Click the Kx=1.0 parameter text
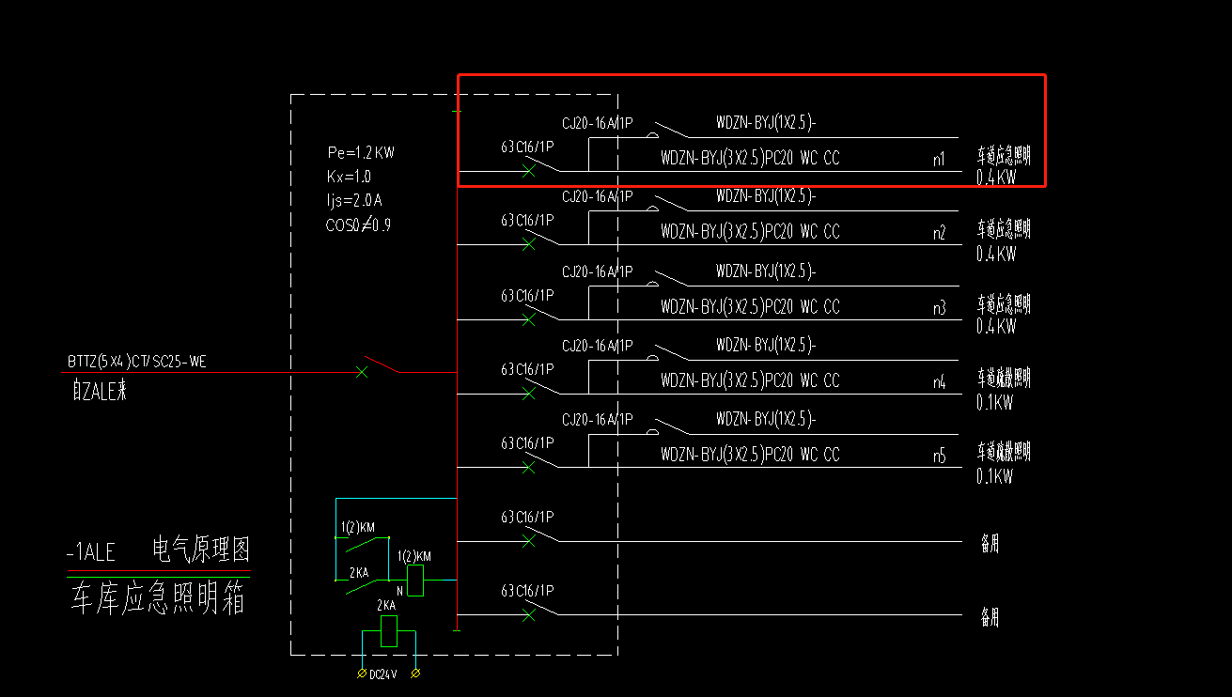The image size is (1232, 697). tap(350, 177)
